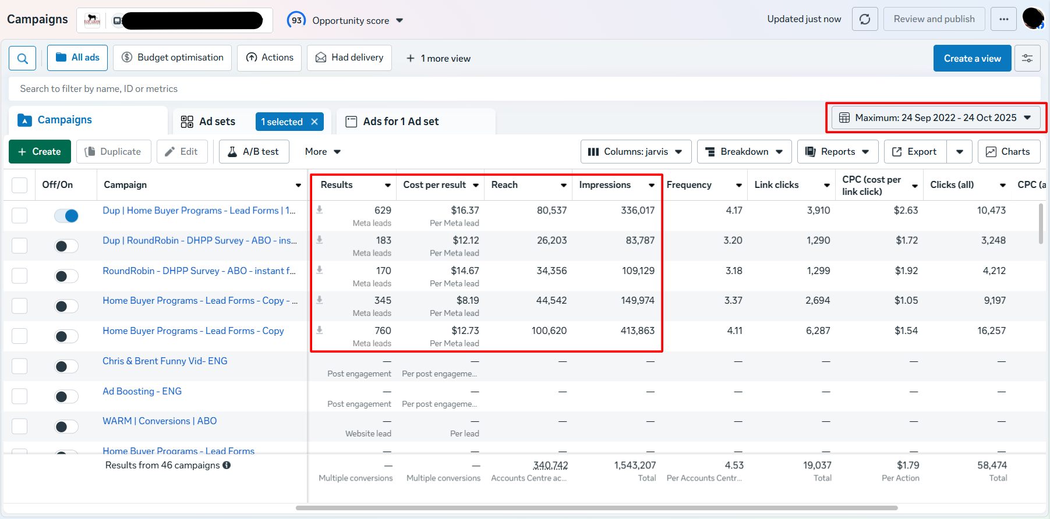Click Create a view button
1050x519 pixels.
click(972, 58)
